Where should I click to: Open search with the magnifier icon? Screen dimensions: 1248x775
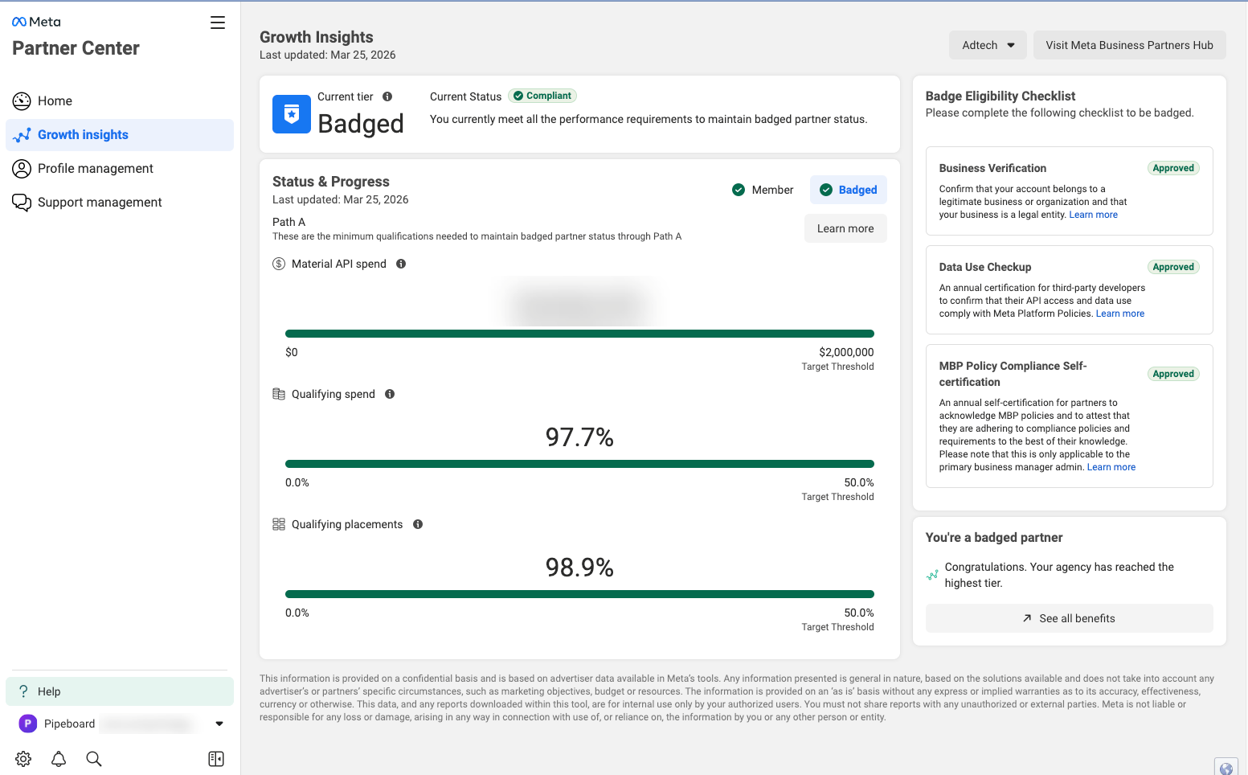(93, 758)
